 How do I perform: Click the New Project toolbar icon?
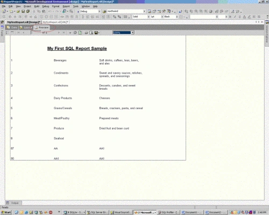4,11
